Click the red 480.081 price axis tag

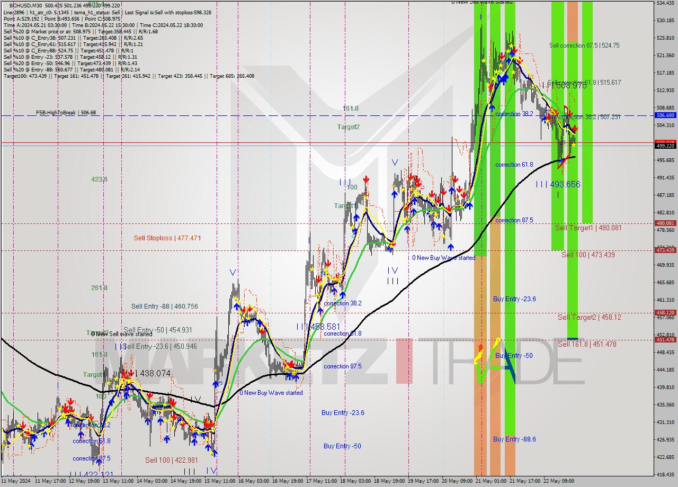pyautogui.click(x=665, y=223)
